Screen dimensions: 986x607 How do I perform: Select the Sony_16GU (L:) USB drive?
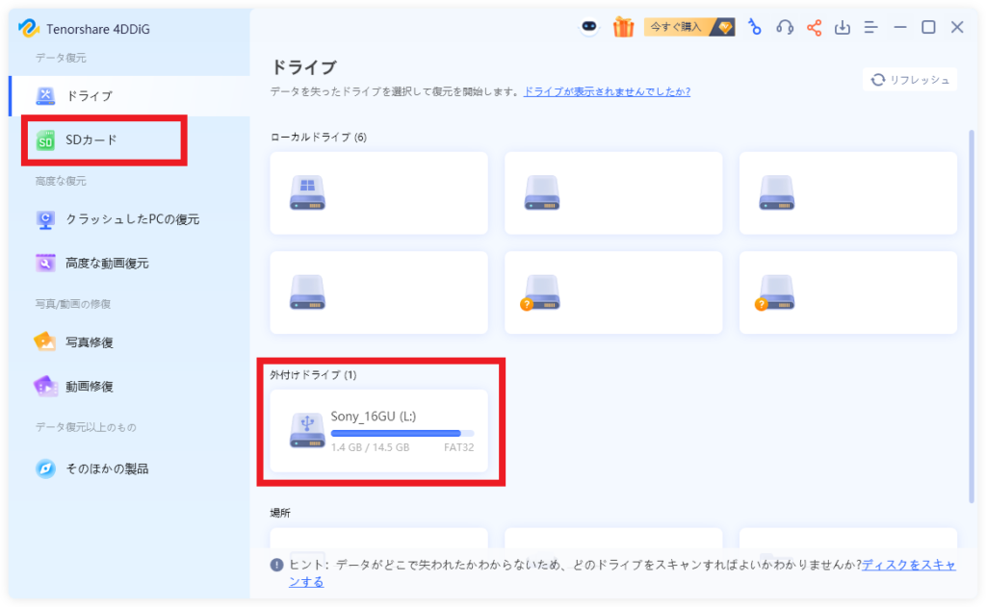click(x=379, y=431)
